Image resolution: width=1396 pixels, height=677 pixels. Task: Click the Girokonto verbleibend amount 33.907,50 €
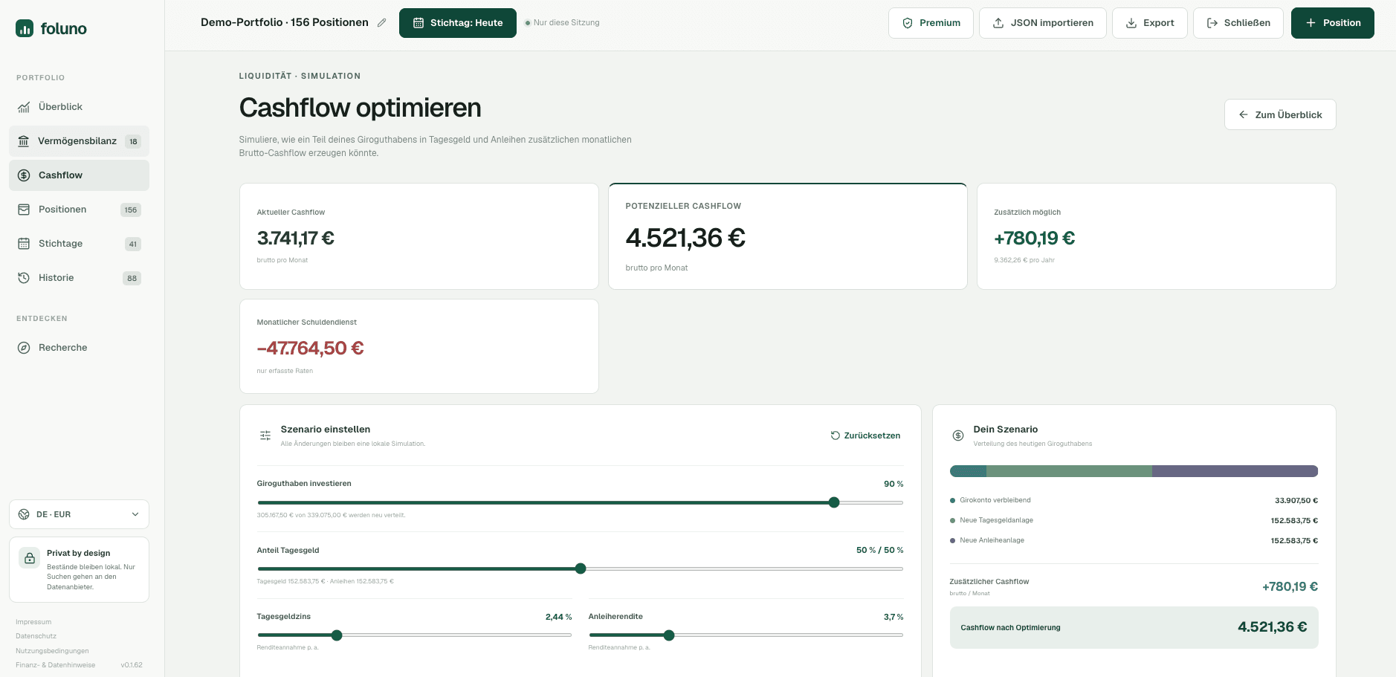1296,501
